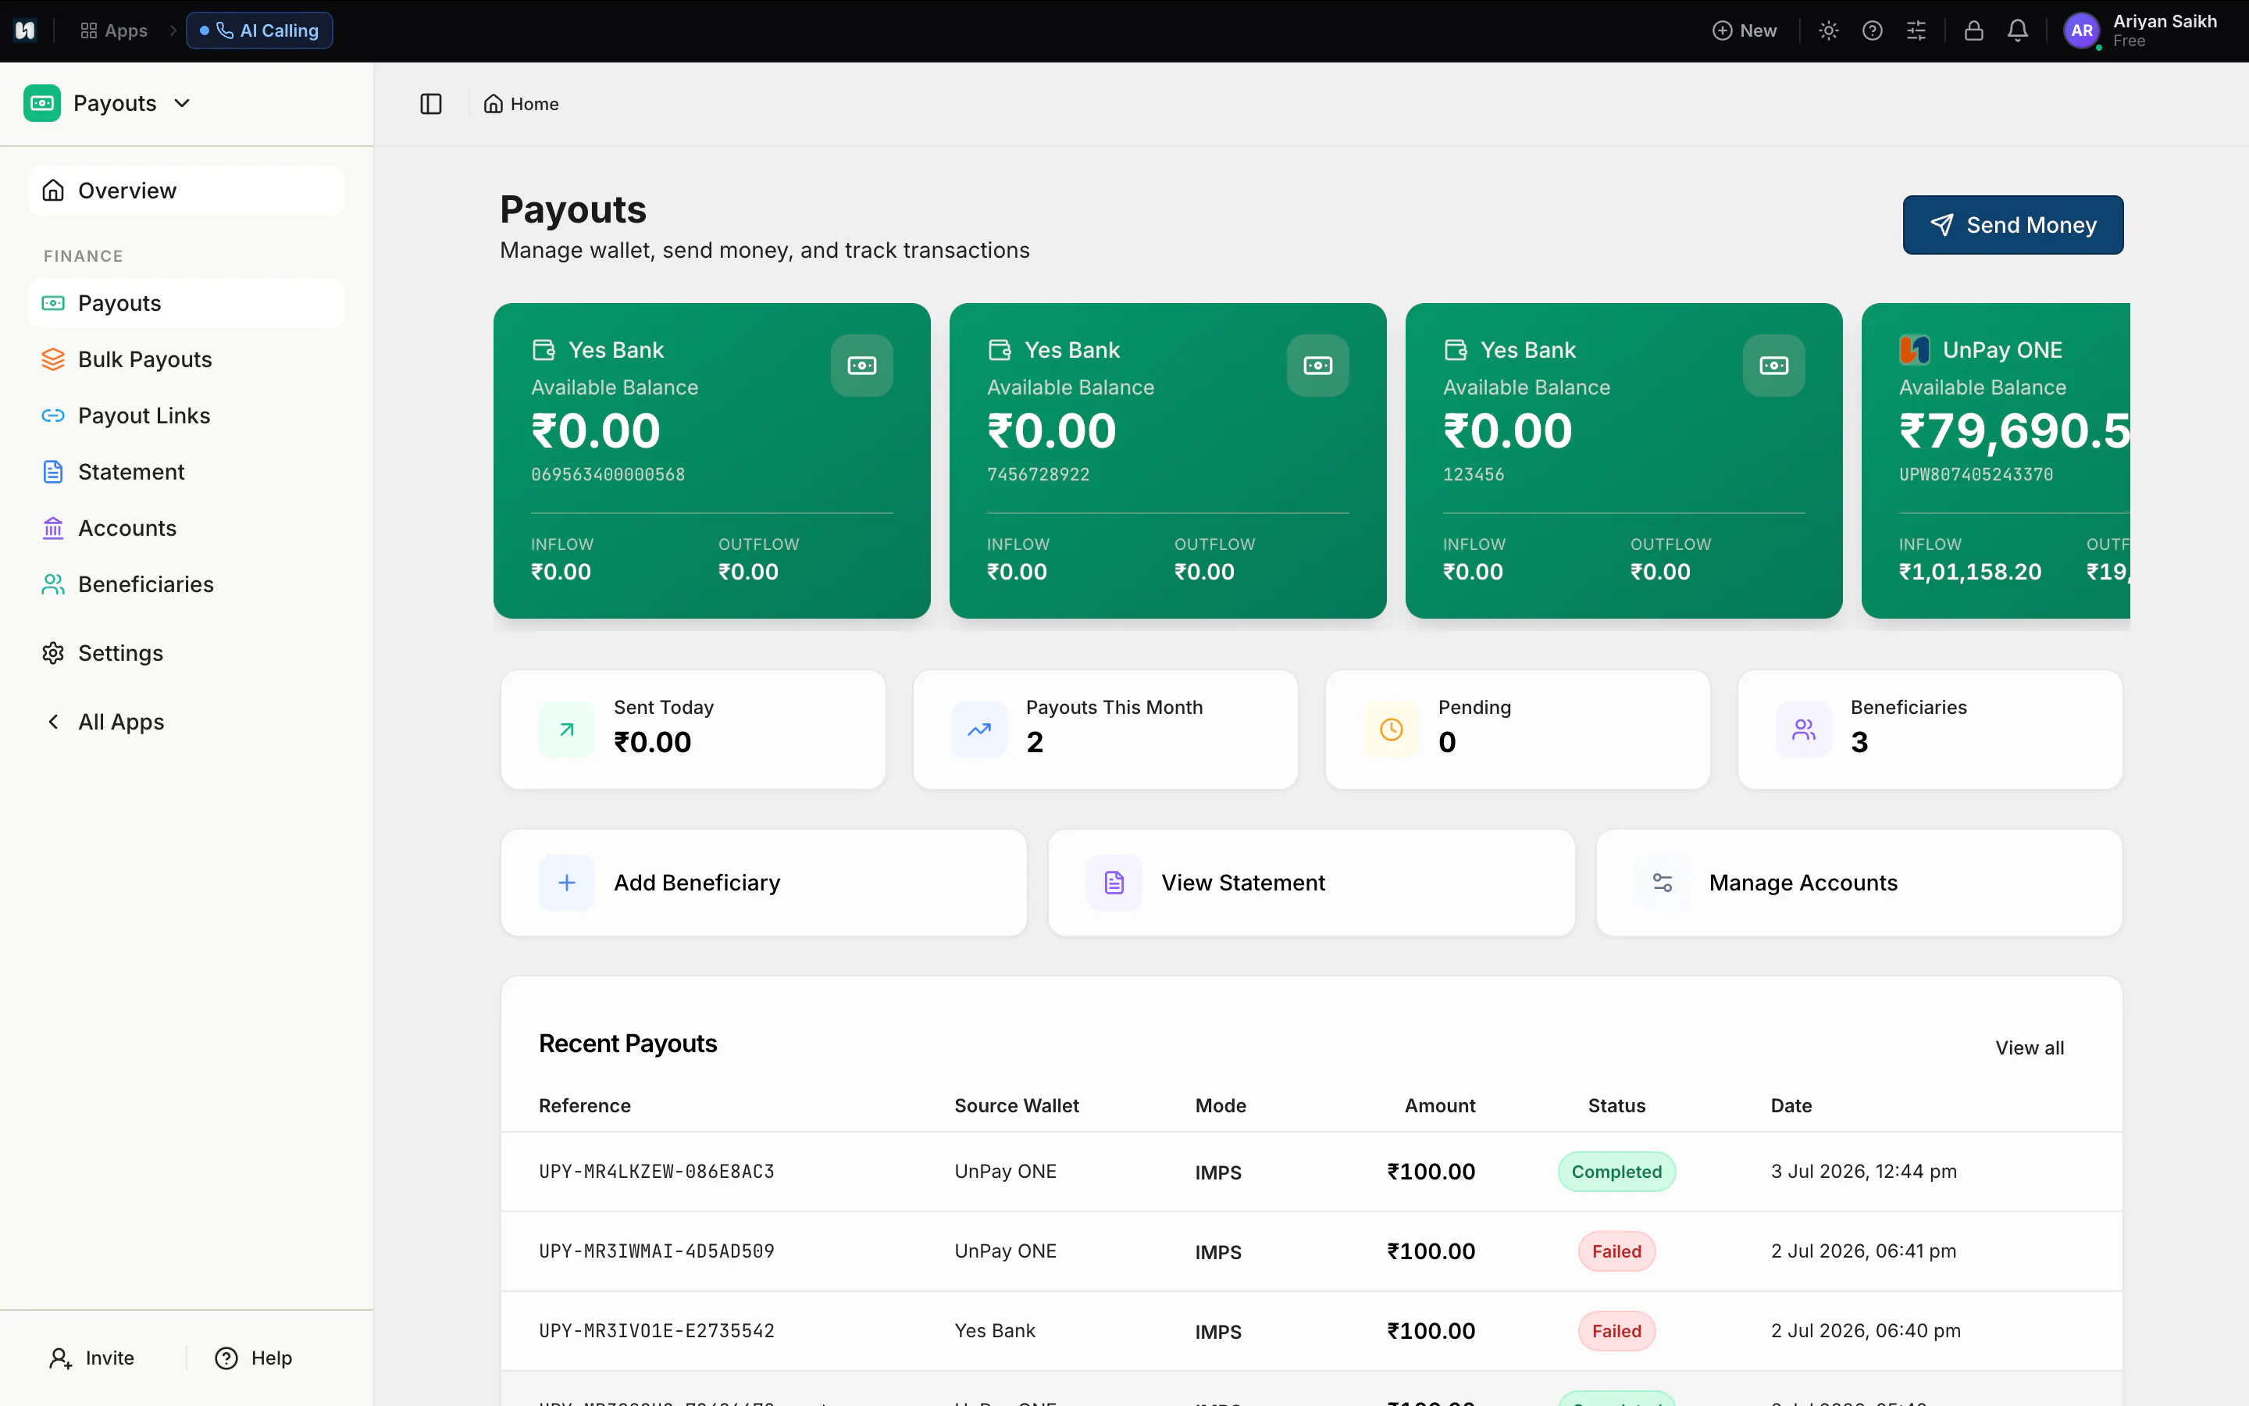Screen dimensions: 2249x1406
Task: Click the Help button in sidebar footer
Action: click(254, 1358)
